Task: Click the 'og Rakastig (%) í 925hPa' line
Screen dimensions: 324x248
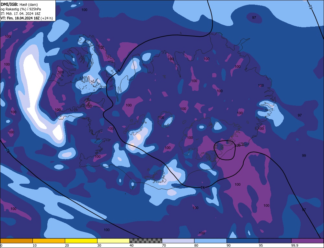Action: coord(21,9)
